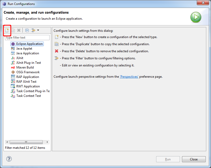This screenshot has width=211, height=168.
Task: Open the 'Perspectives' preference page link
Action: (x=129, y=77)
